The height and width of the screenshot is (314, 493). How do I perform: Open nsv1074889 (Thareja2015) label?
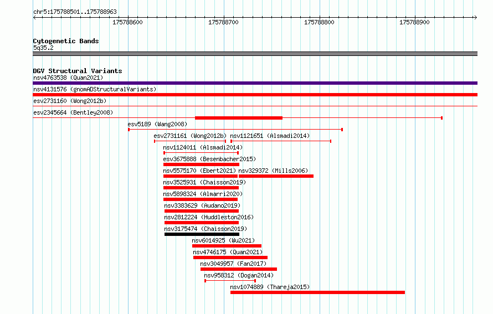point(270,287)
